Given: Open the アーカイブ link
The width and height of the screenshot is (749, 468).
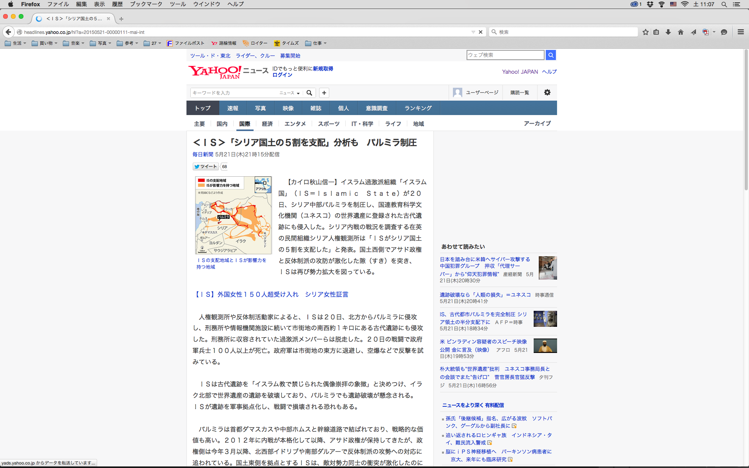Looking at the screenshot, I should [x=537, y=123].
